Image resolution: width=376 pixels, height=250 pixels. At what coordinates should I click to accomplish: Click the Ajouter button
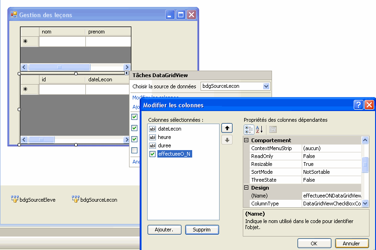point(164,230)
